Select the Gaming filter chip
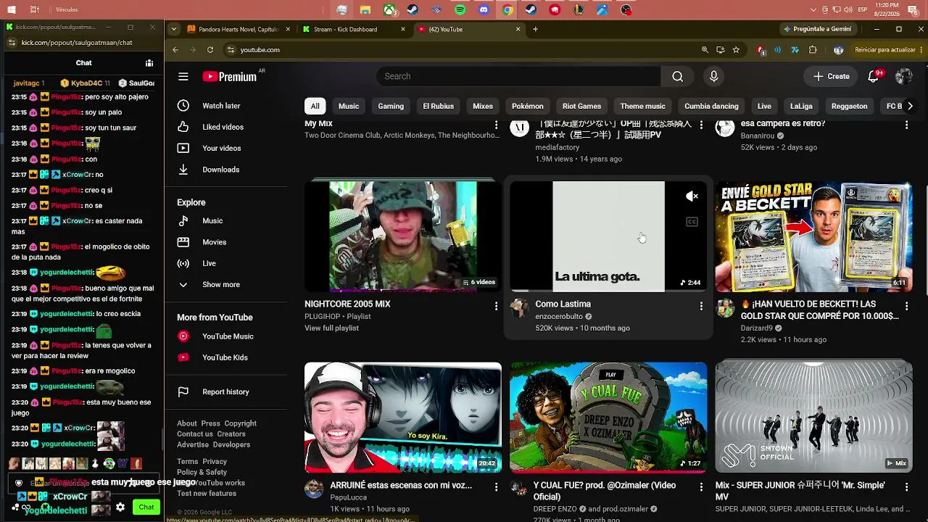The width and height of the screenshot is (928, 522). [391, 106]
